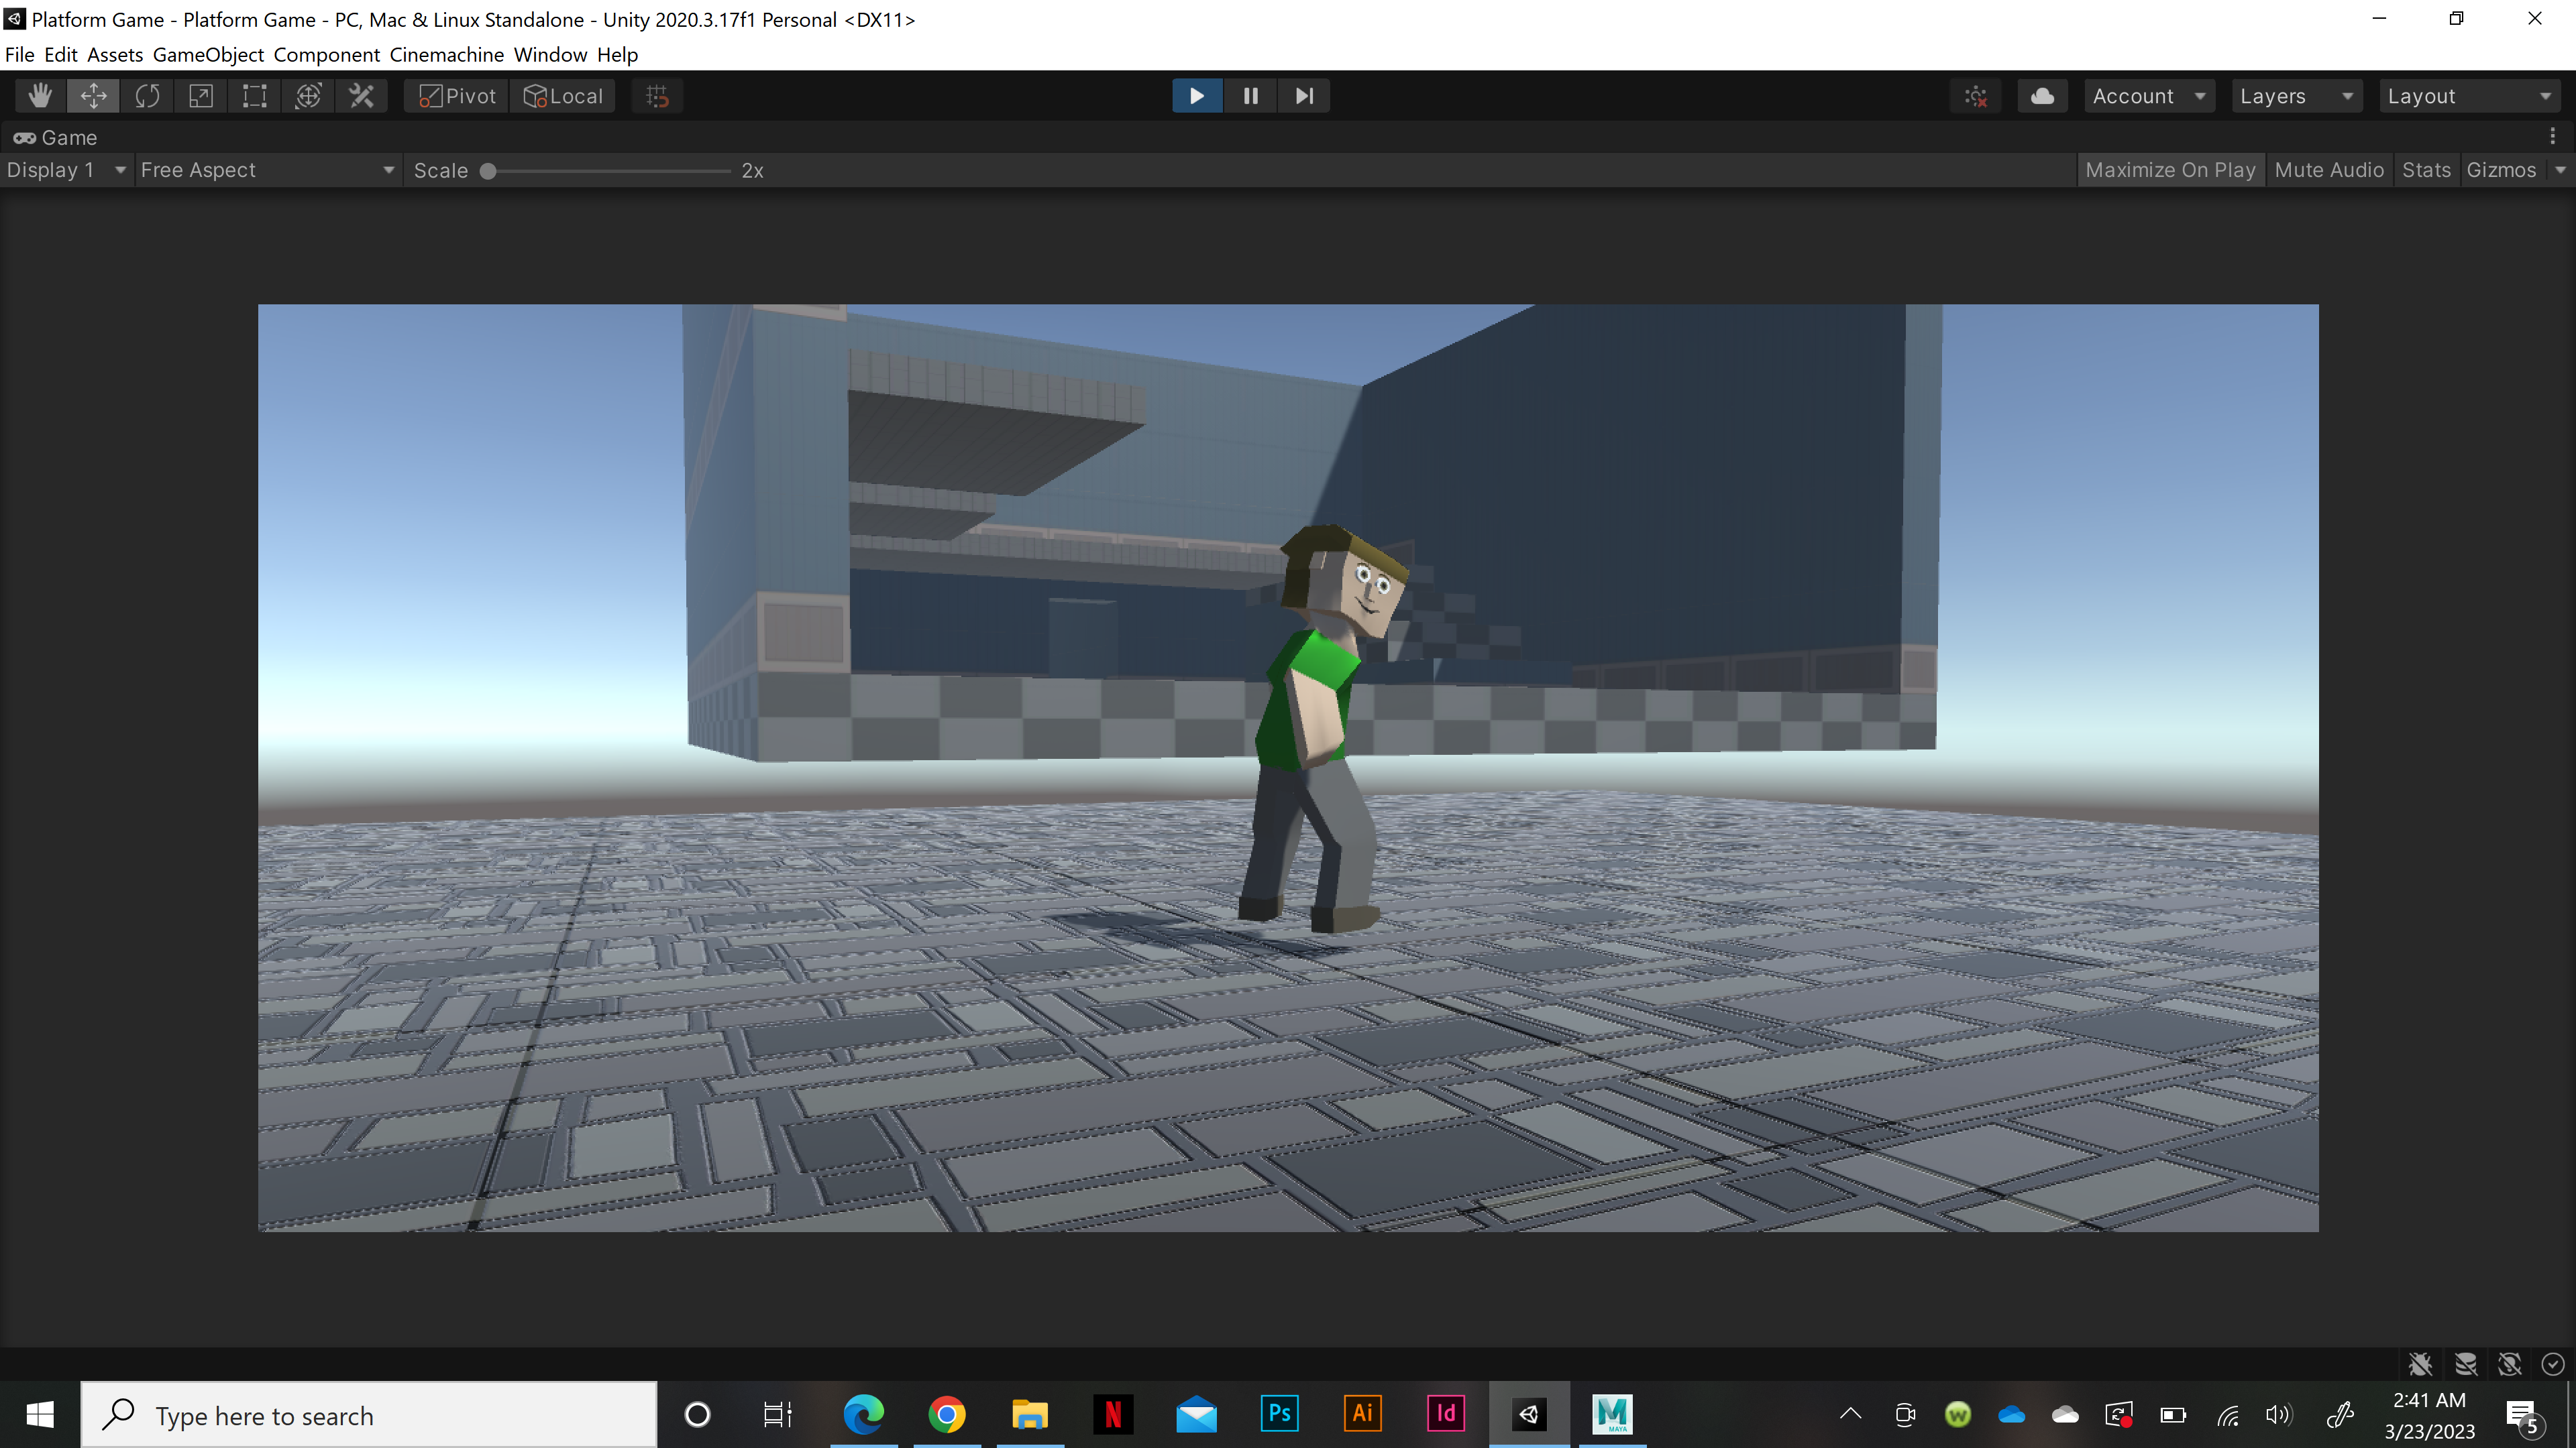
Task: Click the auto-generate lighting status icon
Action: (2510, 1364)
